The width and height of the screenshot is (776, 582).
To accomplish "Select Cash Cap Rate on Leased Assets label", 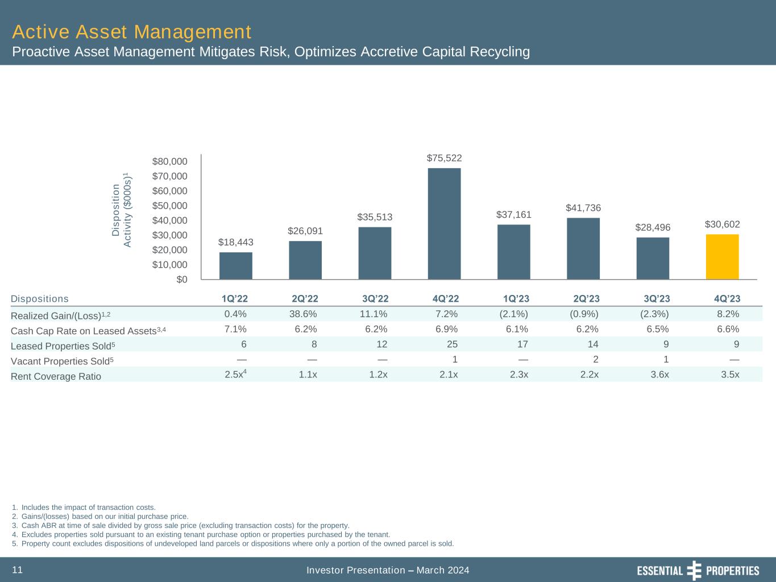I will click(x=88, y=330).
